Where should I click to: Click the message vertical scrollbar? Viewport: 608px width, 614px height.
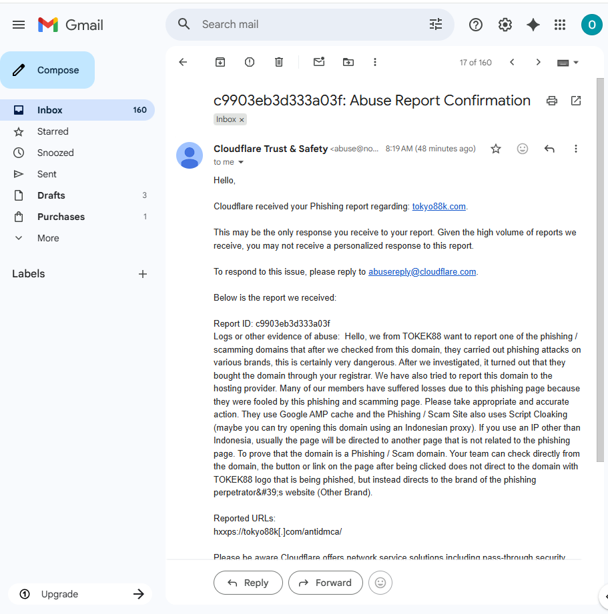click(600, 270)
